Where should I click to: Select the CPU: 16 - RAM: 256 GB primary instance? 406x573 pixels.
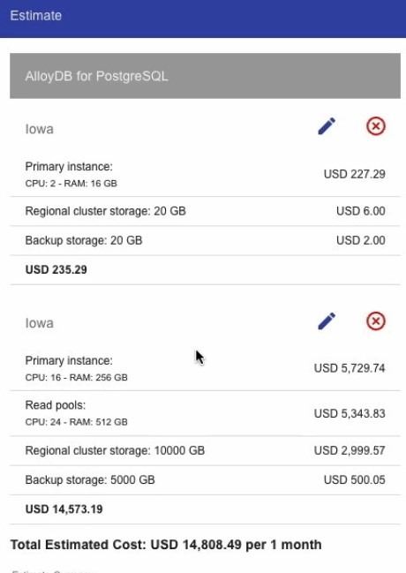pyautogui.click(x=205, y=368)
